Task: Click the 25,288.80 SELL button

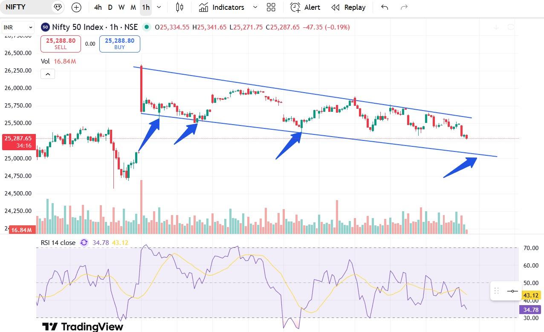Action: pos(61,44)
